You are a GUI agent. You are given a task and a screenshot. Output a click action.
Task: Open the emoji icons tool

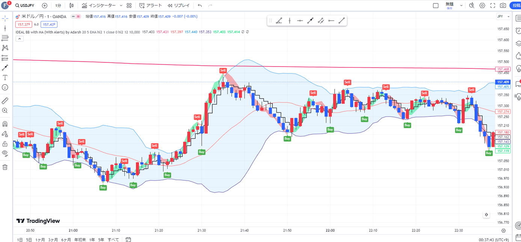(x=5, y=87)
